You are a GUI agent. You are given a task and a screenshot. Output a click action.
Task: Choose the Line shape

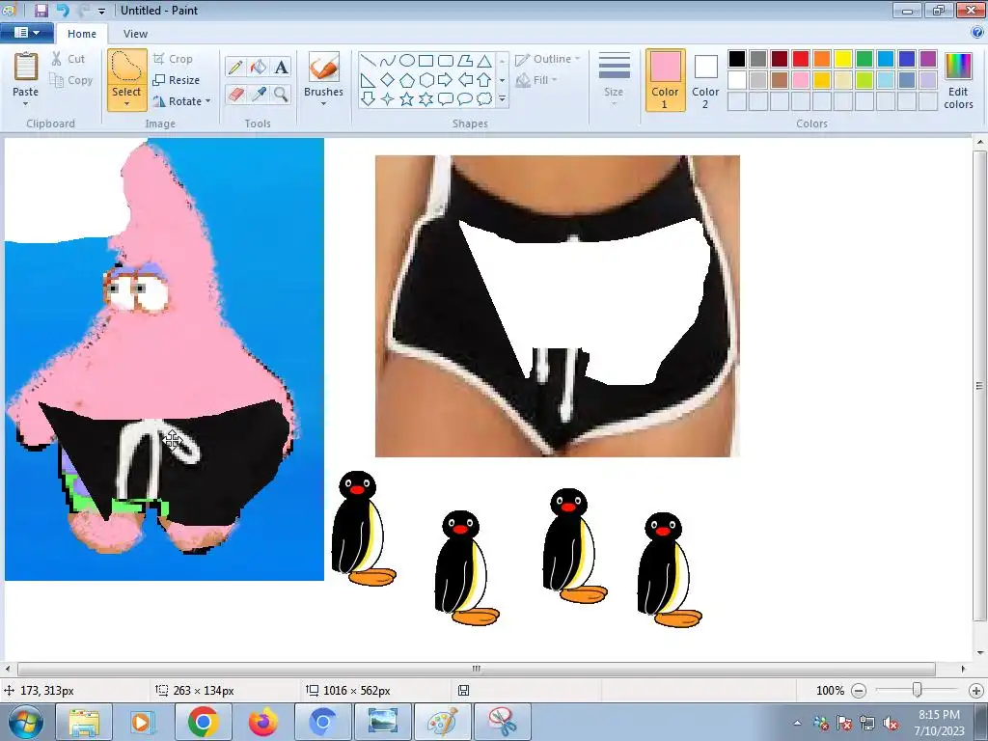(369, 61)
